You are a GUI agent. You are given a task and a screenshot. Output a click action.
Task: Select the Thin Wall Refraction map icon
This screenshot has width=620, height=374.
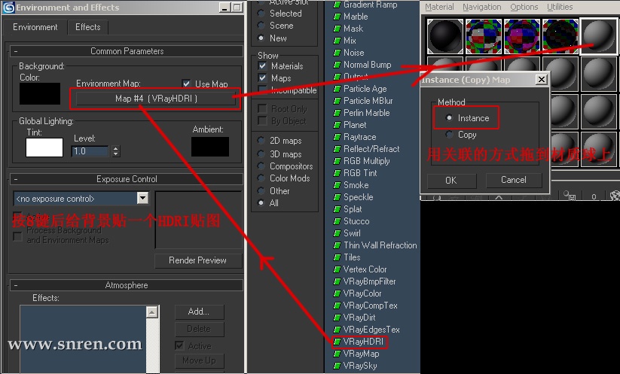coord(337,245)
